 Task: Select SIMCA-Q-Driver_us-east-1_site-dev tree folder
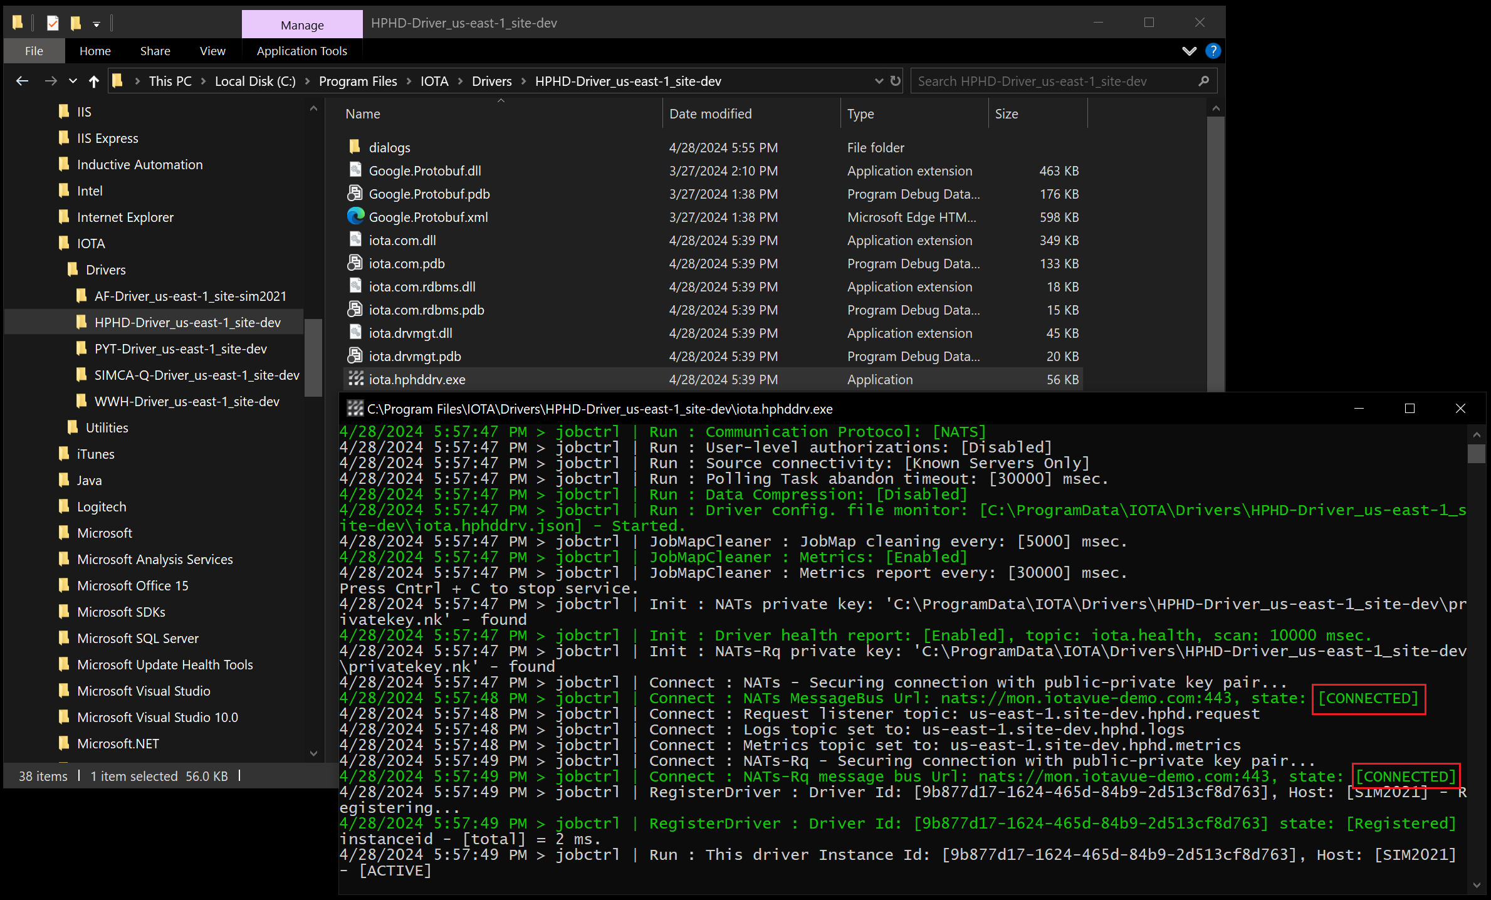click(197, 375)
